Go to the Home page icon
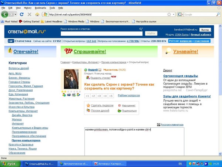 pos(37,14)
